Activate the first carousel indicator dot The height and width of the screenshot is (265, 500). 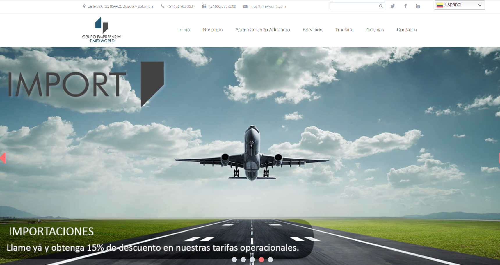[x=234, y=260]
